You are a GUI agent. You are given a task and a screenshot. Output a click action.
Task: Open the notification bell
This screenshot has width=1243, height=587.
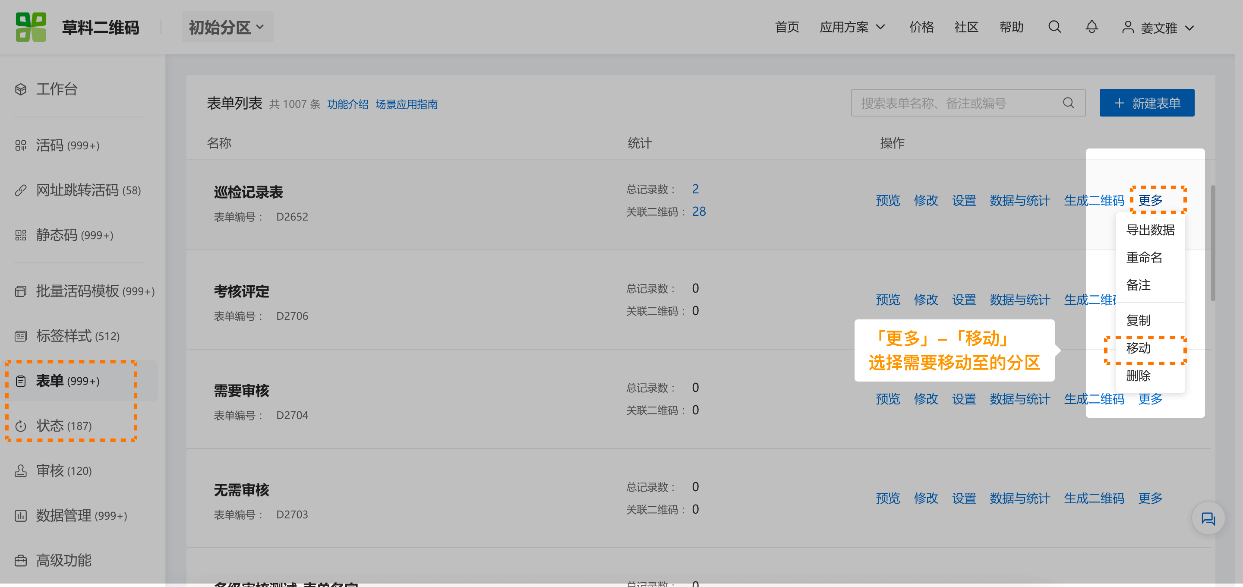coord(1092,27)
